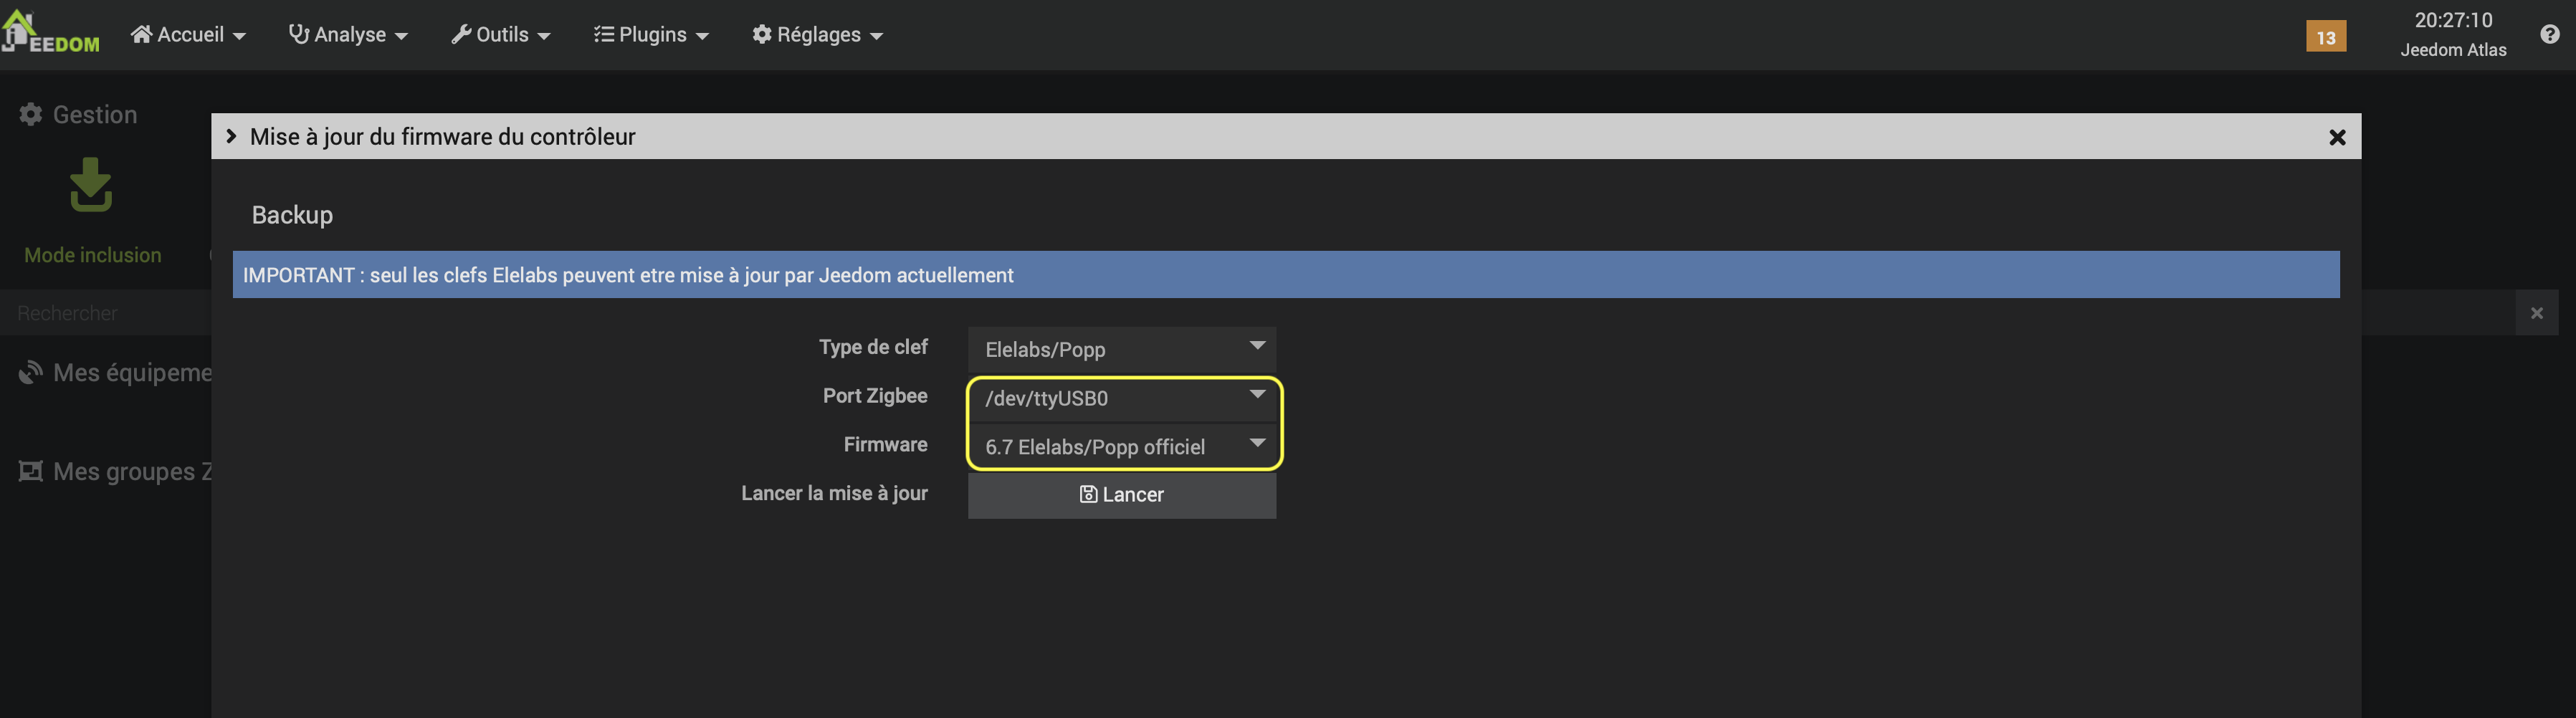Open the Analyse menu
Viewport: 2576px width, 718px height.
click(x=348, y=35)
